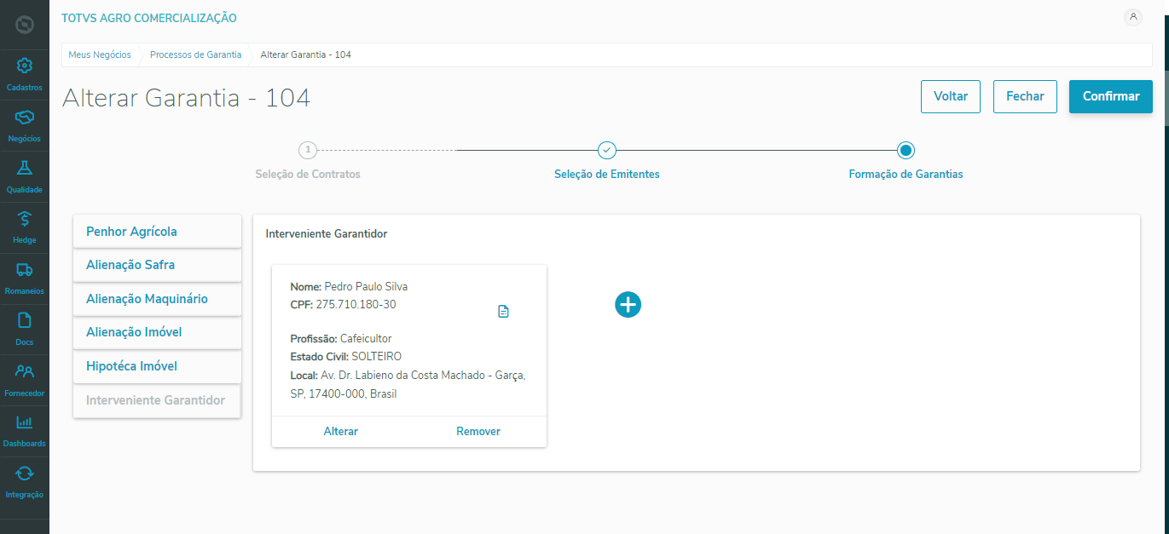Go to step 1 Seleção de Contratos circle
The image size is (1169, 534).
308,150
